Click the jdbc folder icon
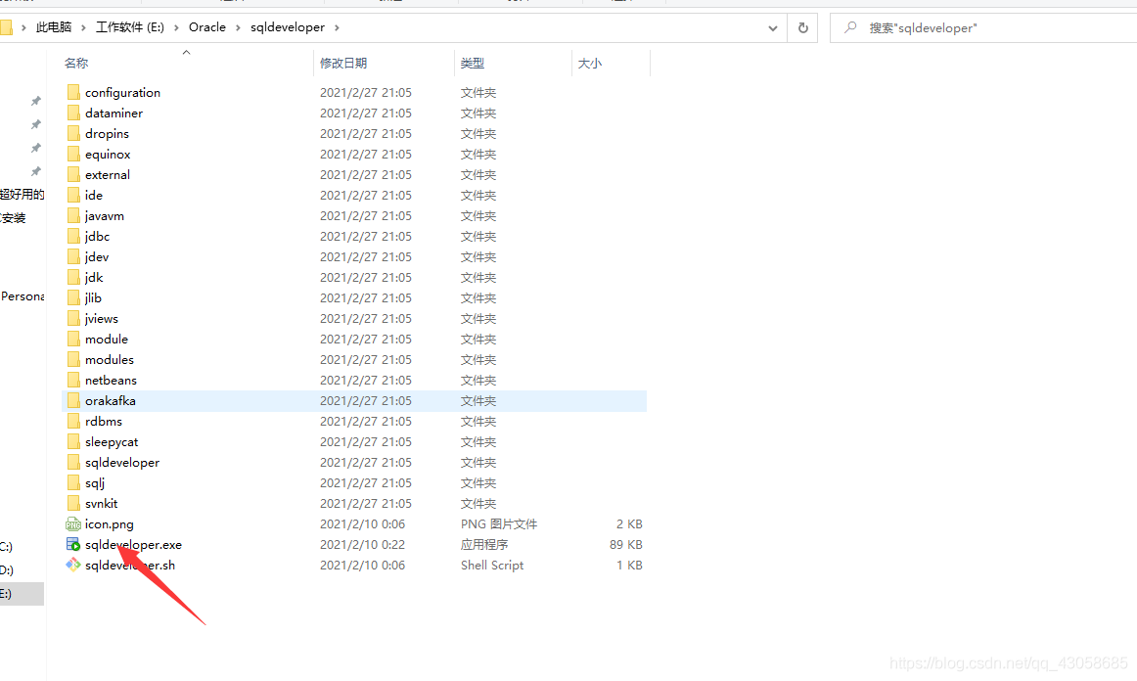The width and height of the screenshot is (1137, 681). point(73,236)
